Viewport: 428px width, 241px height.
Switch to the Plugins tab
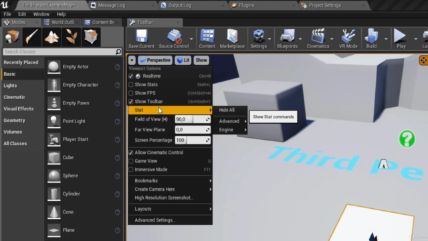[x=263, y=5]
